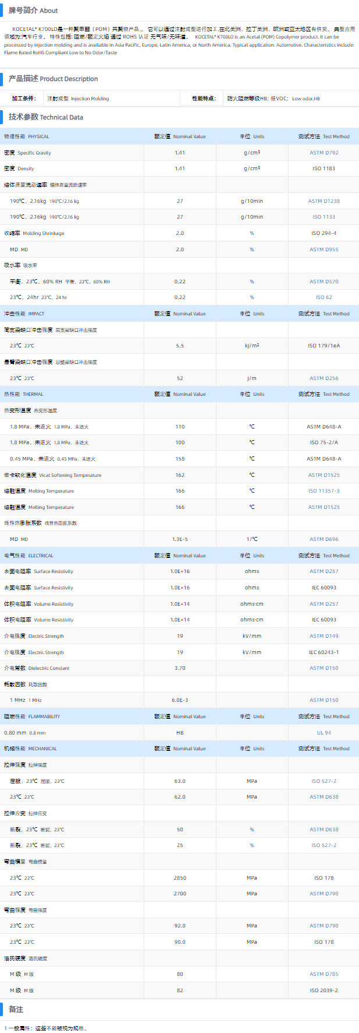Click the 技术参数 Technical Data section heading

(x=45, y=117)
